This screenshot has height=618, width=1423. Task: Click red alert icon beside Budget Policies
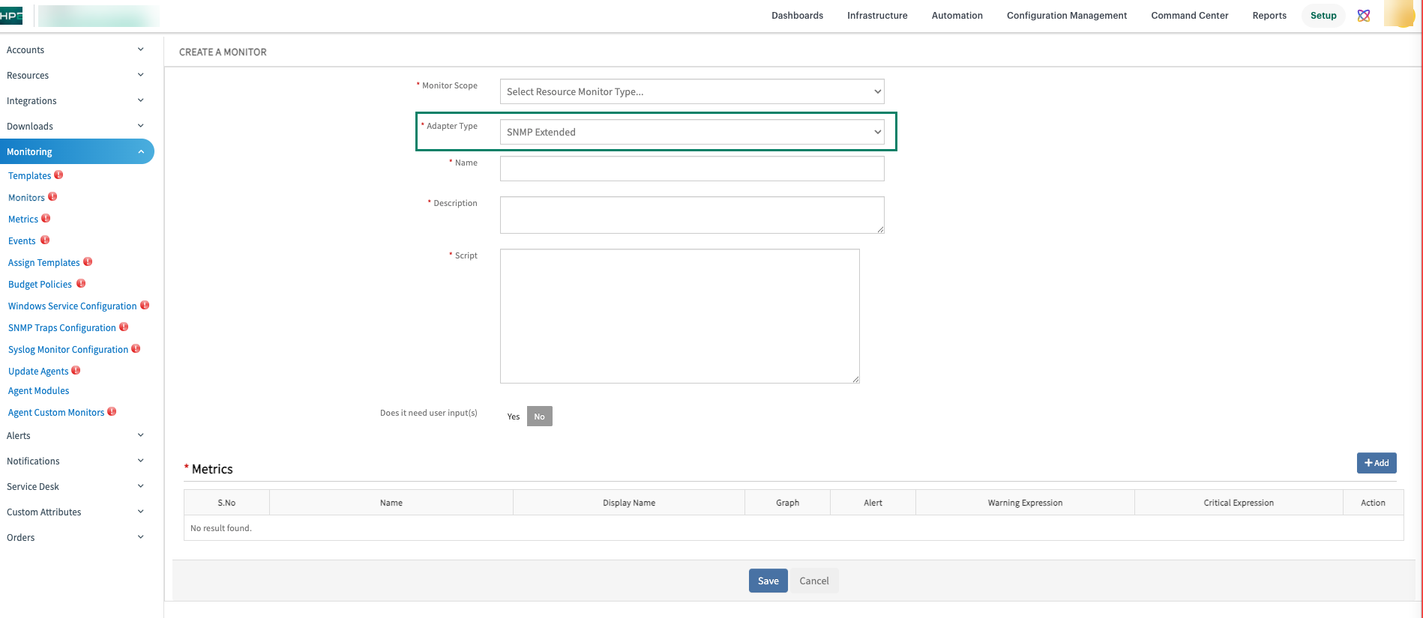(x=81, y=284)
